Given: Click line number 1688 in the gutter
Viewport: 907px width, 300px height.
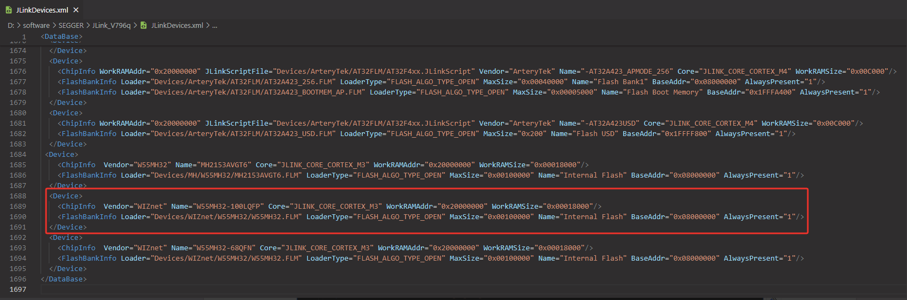Looking at the screenshot, I should tap(18, 196).
